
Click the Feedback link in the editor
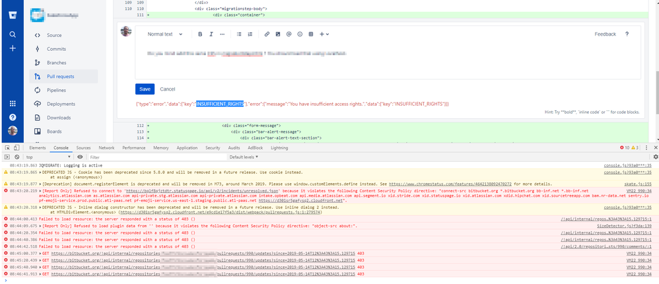(605, 34)
